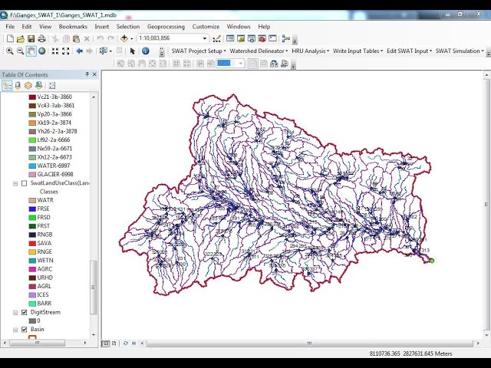Go back to previous extent
The image size is (491, 368).
(79, 51)
